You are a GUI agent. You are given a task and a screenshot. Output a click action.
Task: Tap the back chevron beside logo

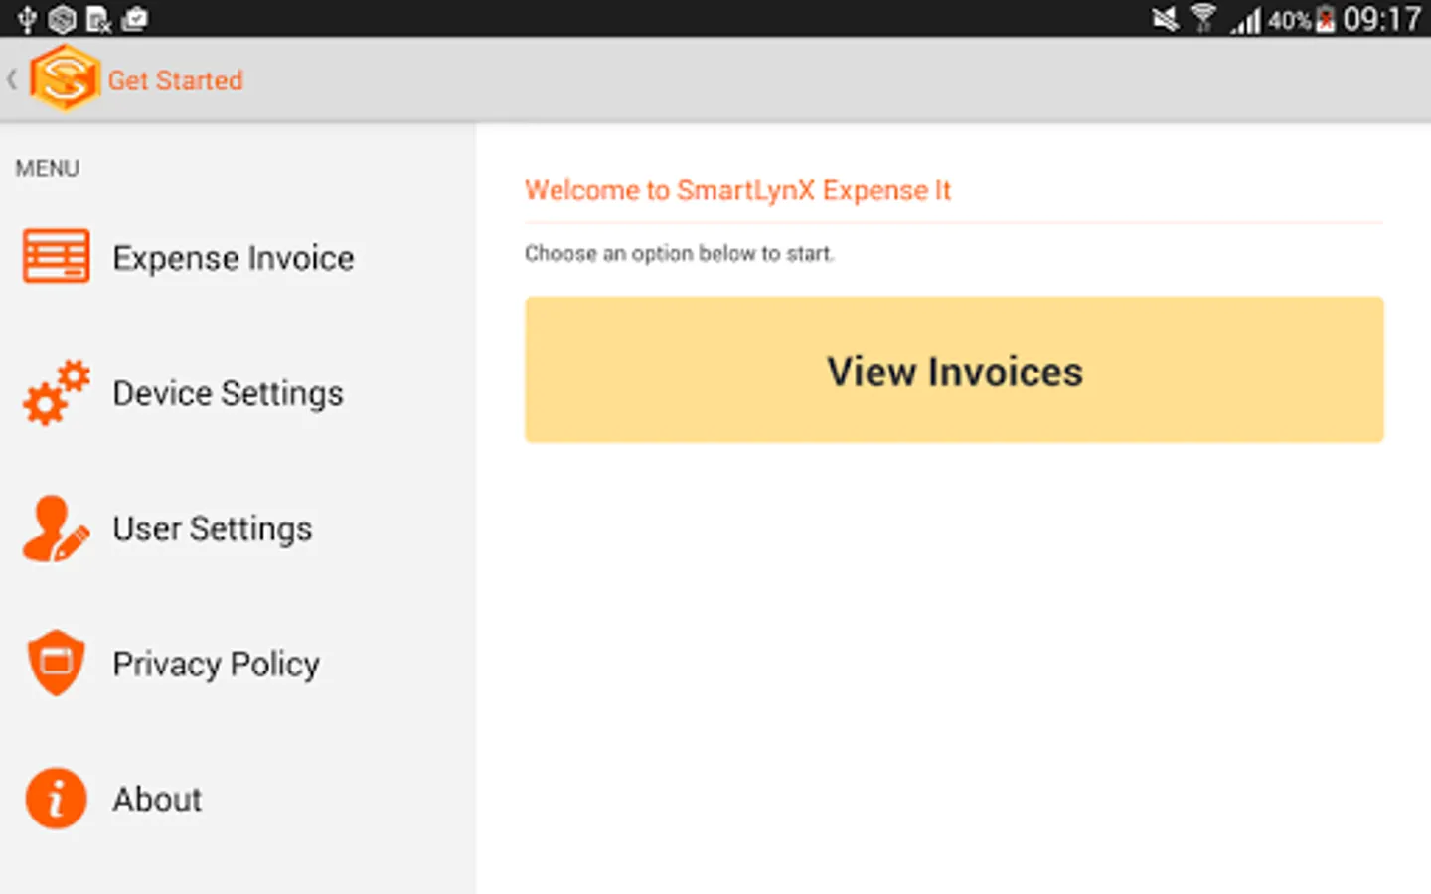12,79
